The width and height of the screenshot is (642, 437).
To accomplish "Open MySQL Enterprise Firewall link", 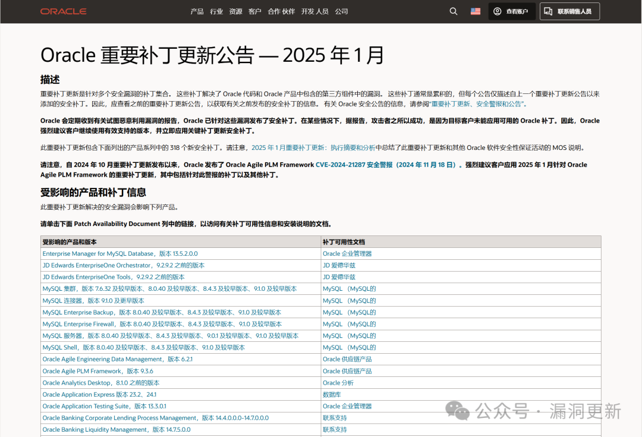I will [x=162, y=324].
